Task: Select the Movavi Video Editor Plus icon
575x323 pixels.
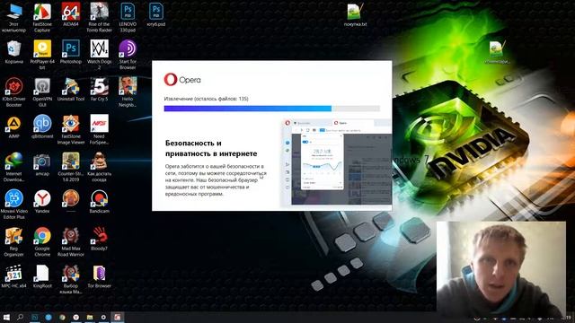Action: tap(13, 204)
